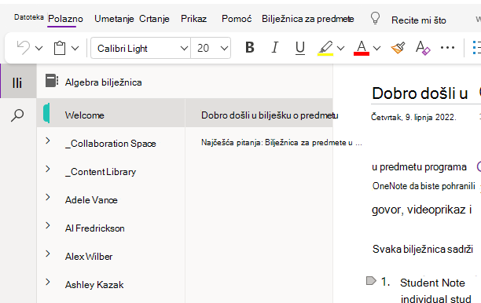
Task: Open the Paste options dropdown arrow
Action: point(75,48)
